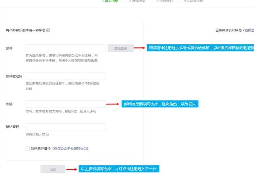The image size is (254, 174).
Task: Open the 微信公众平台服务协议 link
Action: [x=70, y=149]
